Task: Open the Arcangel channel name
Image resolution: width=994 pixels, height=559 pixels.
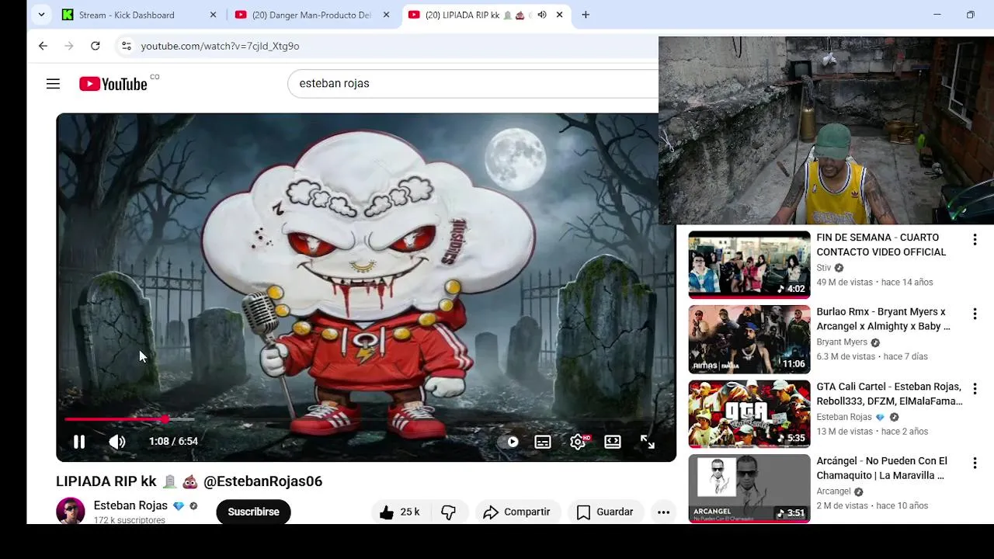Action: coord(833,491)
